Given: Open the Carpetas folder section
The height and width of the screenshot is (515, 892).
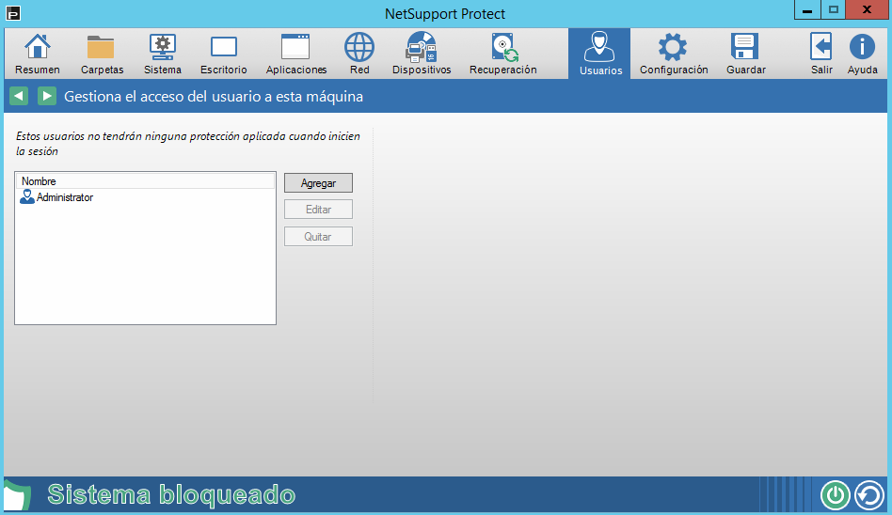Looking at the screenshot, I should (x=102, y=55).
